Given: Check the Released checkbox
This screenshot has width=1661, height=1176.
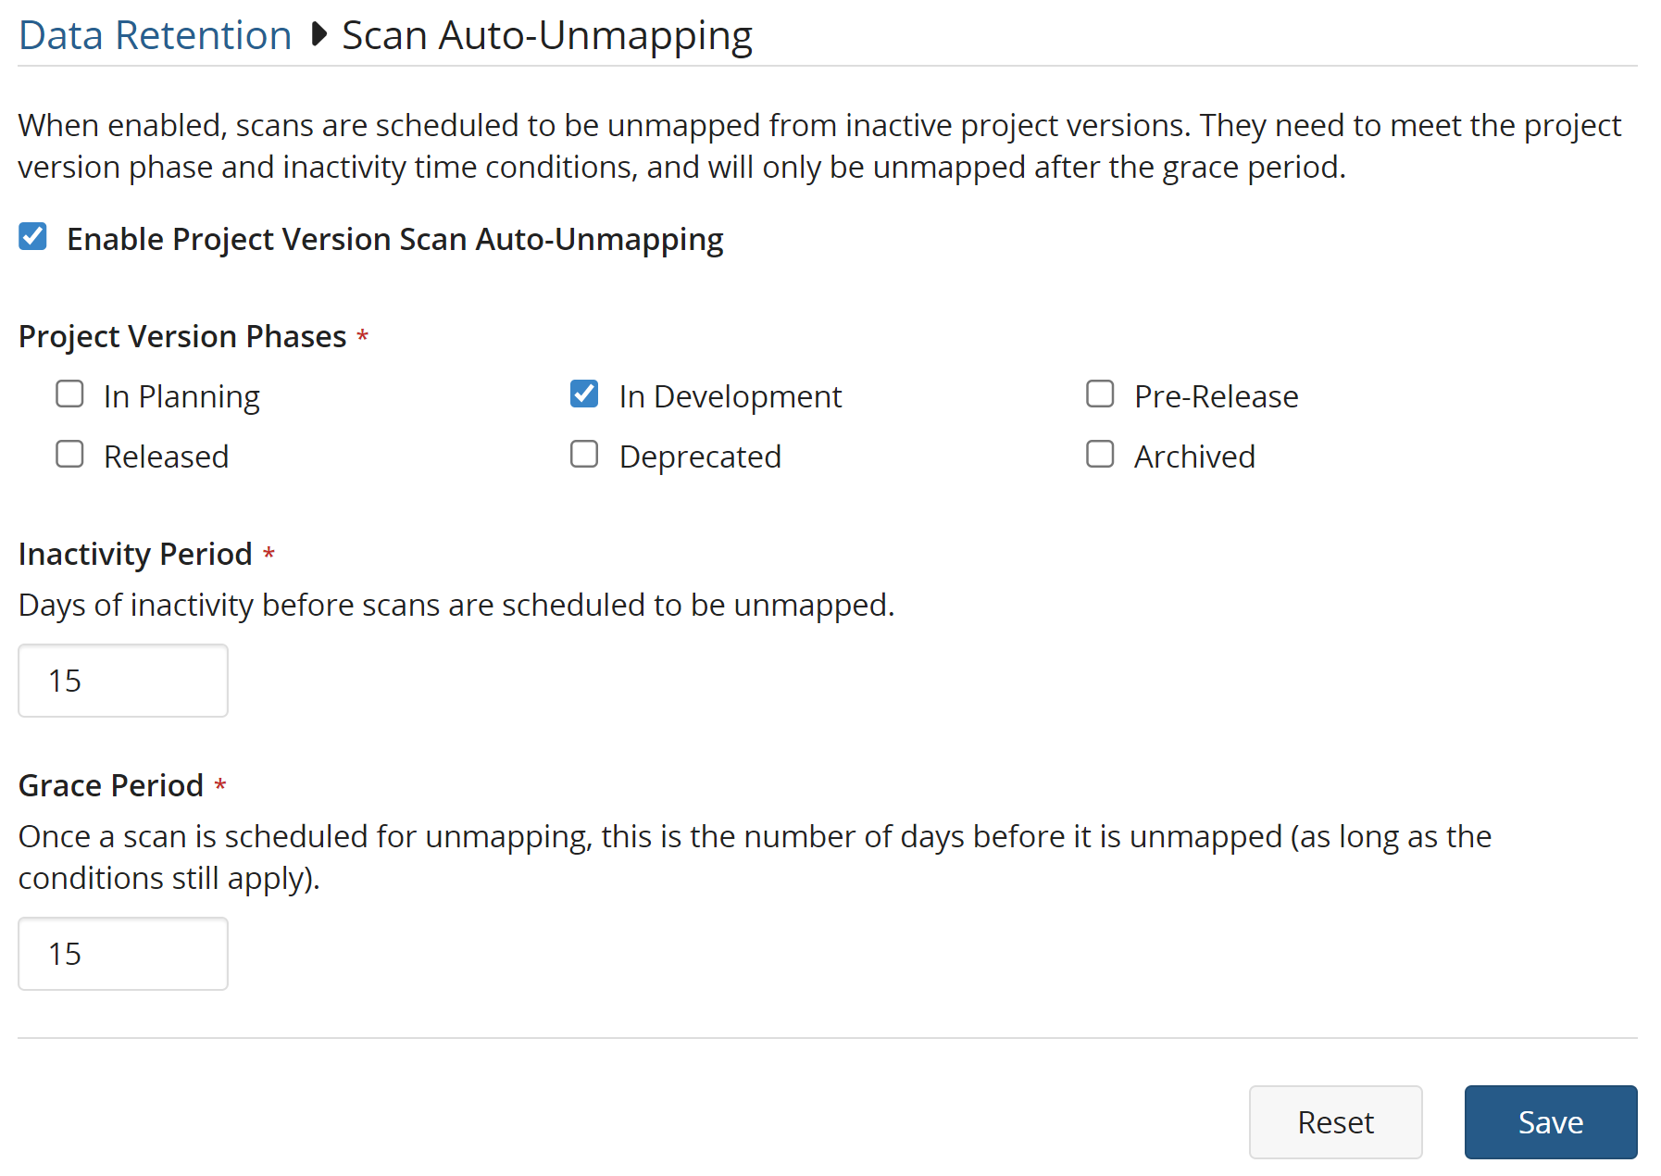Looking at the screenshot, I should coord(69,455).
